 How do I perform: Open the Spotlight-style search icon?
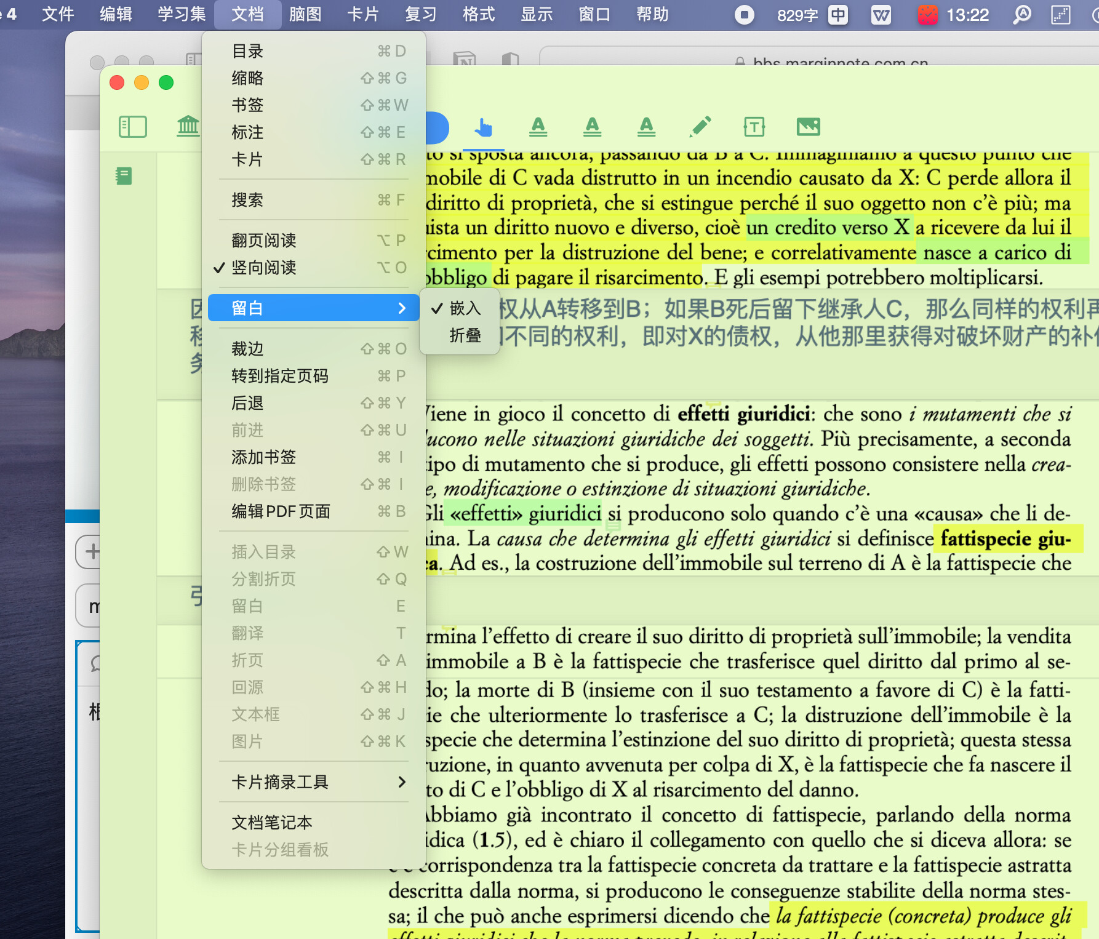click(x=1022, y=15)
